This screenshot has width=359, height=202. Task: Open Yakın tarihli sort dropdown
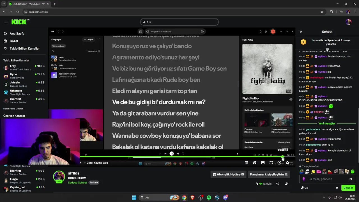(93, 51)
